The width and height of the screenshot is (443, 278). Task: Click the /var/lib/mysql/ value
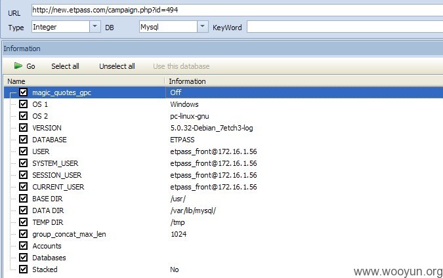coord(193,210)
